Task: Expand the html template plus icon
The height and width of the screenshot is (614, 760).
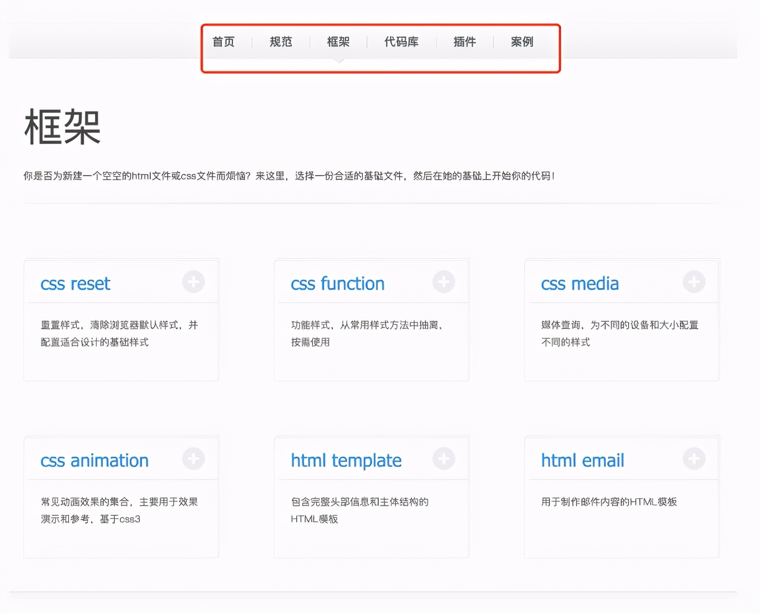Action: click(444, 459)
